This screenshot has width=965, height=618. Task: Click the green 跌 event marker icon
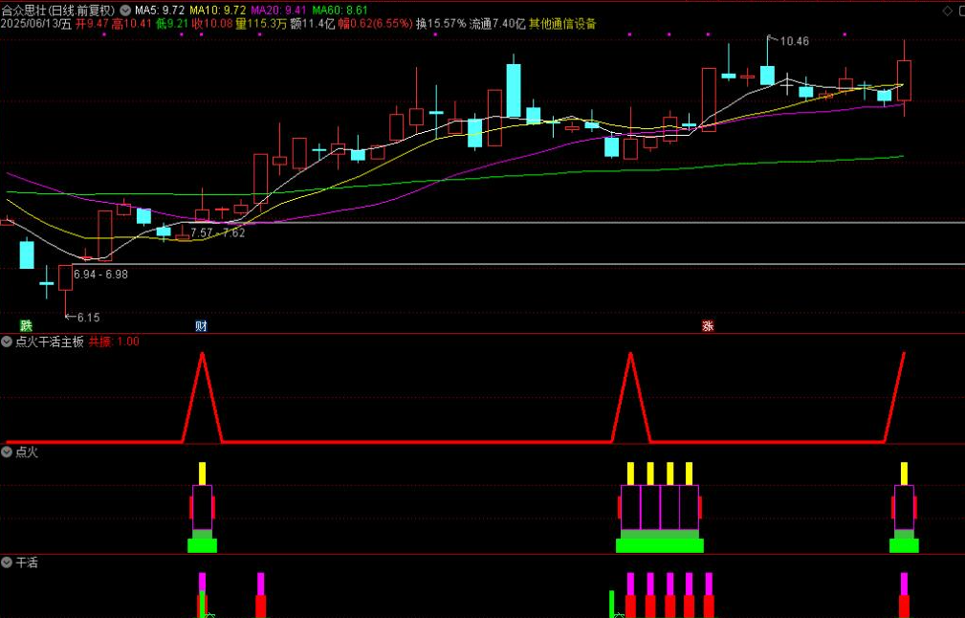[x=25, y=326]
